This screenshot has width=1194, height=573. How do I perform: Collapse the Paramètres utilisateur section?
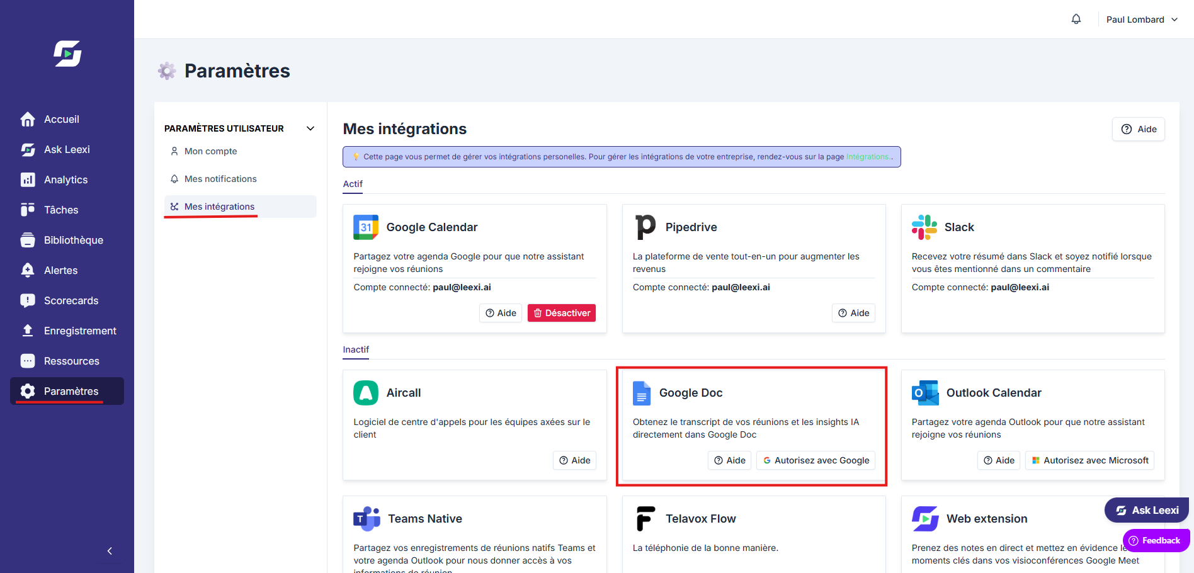pos(310,128)
